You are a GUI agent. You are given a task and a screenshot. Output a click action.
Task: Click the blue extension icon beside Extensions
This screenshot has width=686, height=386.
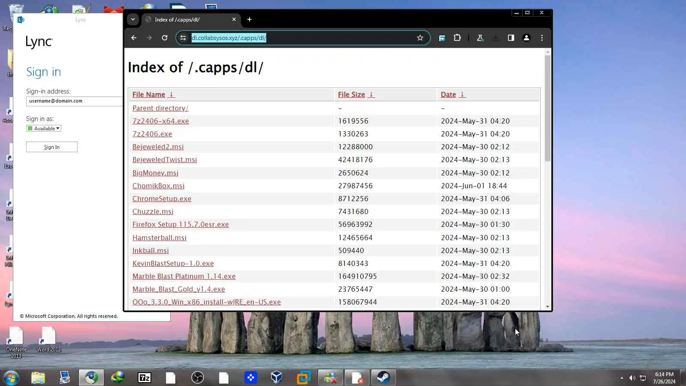[x=442, y=38]
